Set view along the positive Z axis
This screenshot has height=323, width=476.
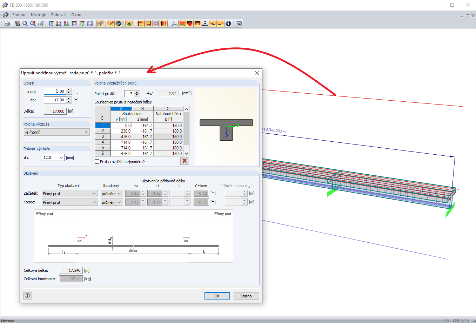pos(67,23)
